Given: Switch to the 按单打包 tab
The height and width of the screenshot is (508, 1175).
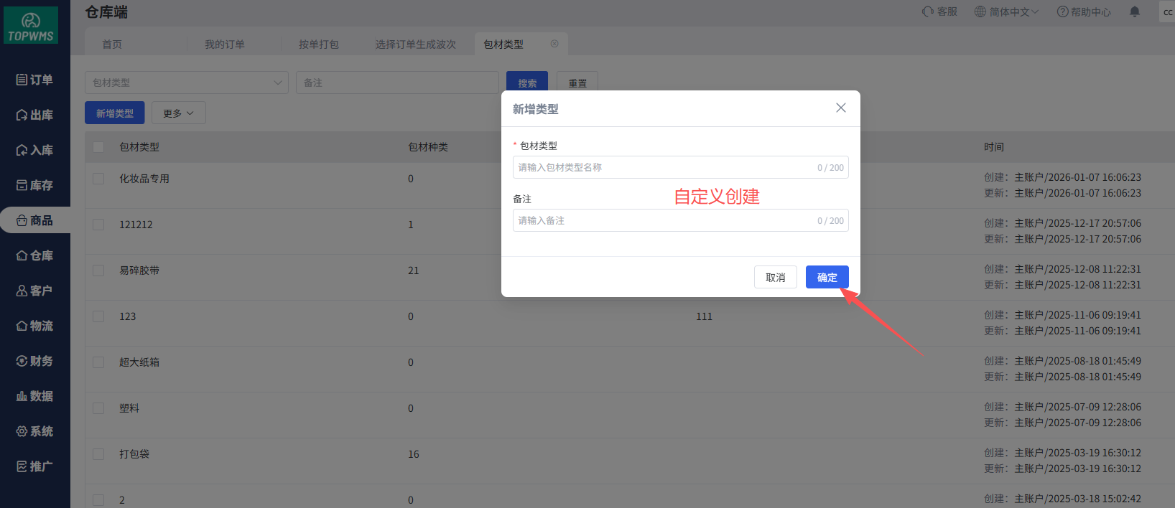Looking at the screenshot, I should (x=319, y=44).
